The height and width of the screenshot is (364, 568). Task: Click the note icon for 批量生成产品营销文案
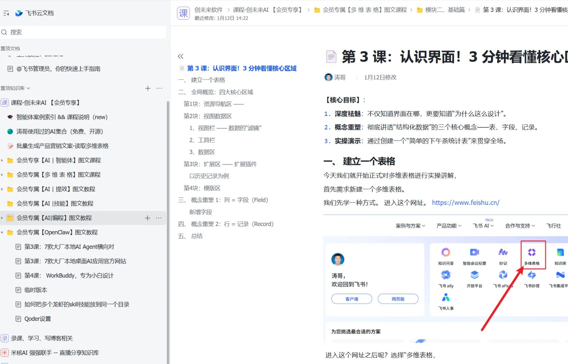(x=10, y=146)
